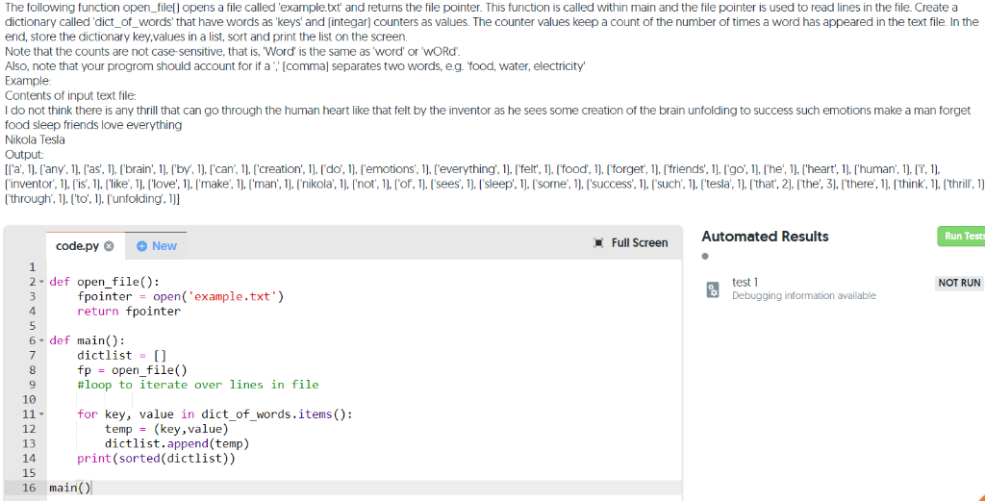Click the 'Example:' label in the description
Image resolution: width=985 pixels, height=501 pixels.
28,81
